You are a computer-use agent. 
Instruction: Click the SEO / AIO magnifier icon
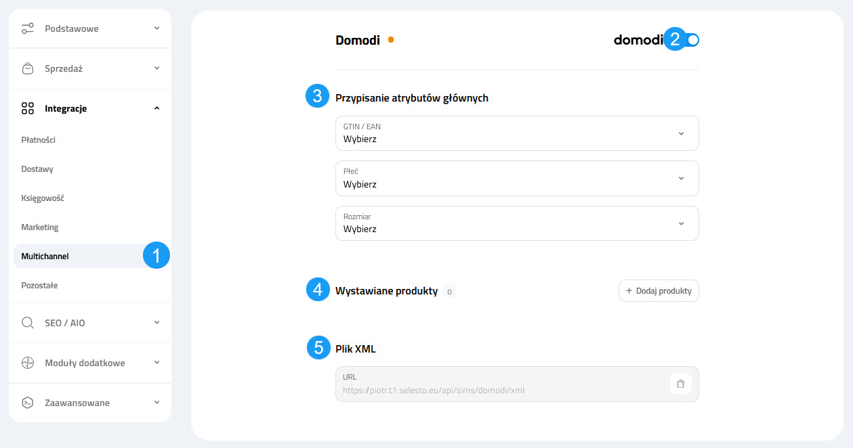pos(28,323)
